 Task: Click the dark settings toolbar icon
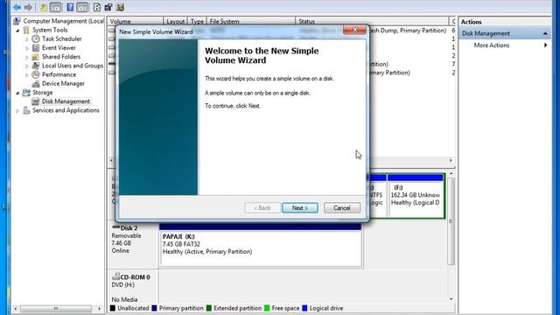(x=108, y=7)
